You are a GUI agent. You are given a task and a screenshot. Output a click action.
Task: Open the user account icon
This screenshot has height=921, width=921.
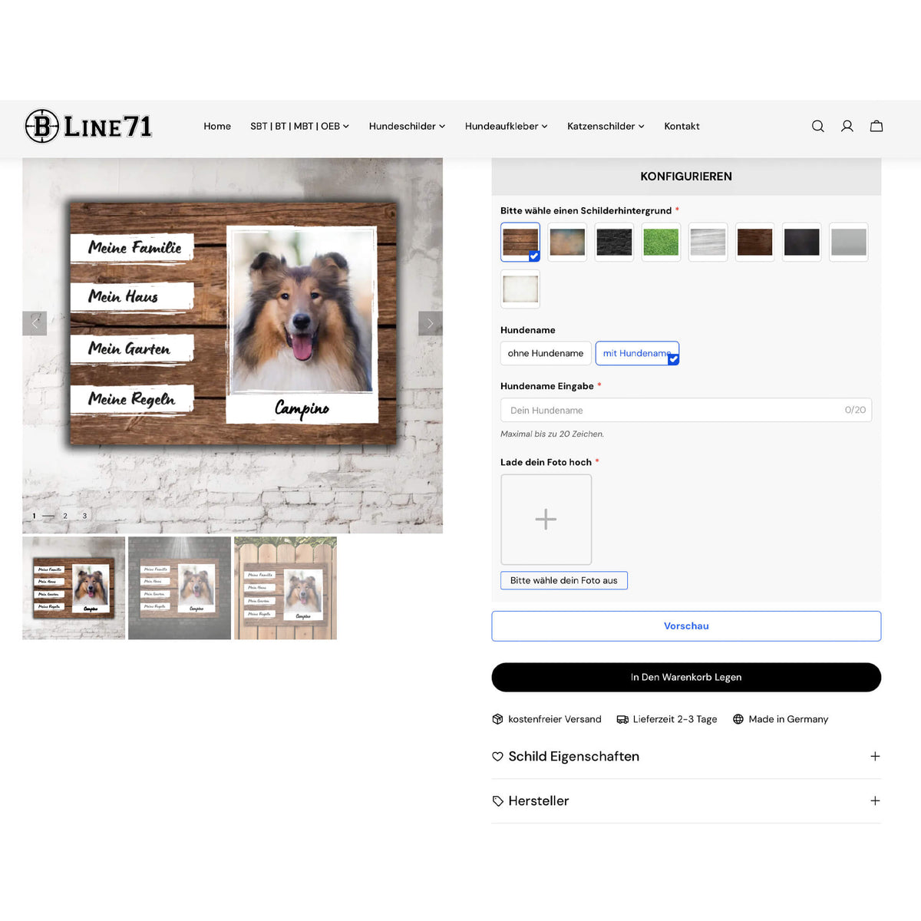pyautogui.click(x=847, y=126)
